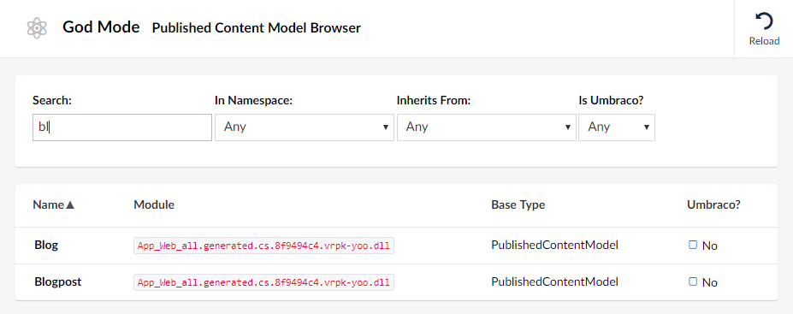Click PublishedContentModel in the Blogpost row
This screenshot has height=314, width=793.
(x=554, y=281)
